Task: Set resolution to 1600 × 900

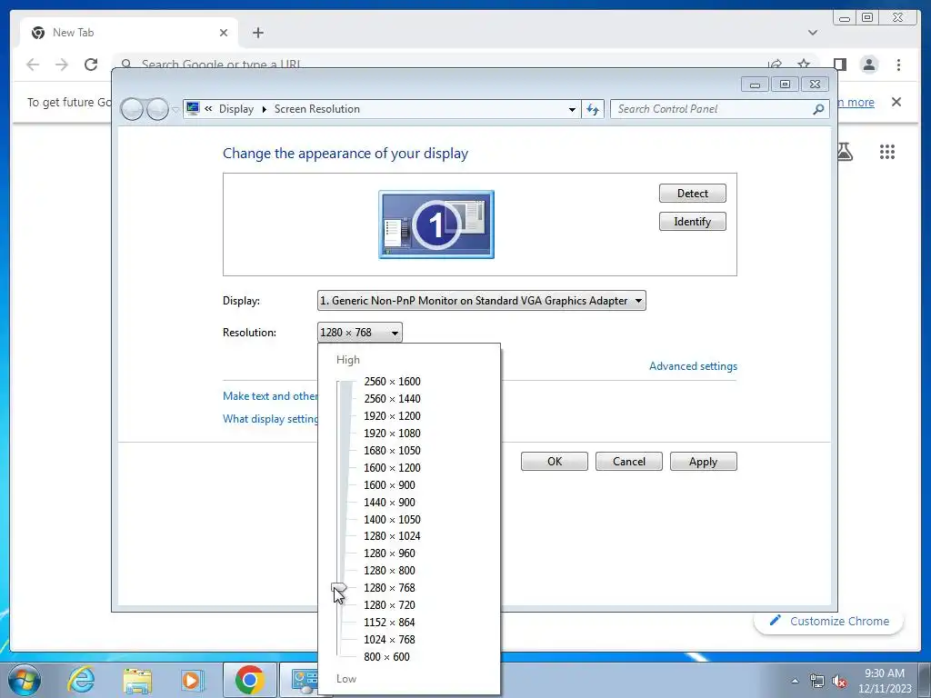Action: 389,484
